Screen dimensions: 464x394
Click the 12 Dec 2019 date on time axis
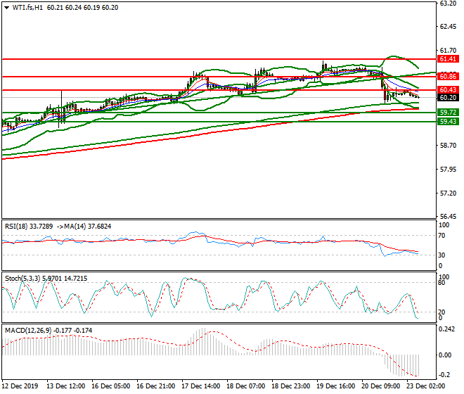click(x=20, y=386)
